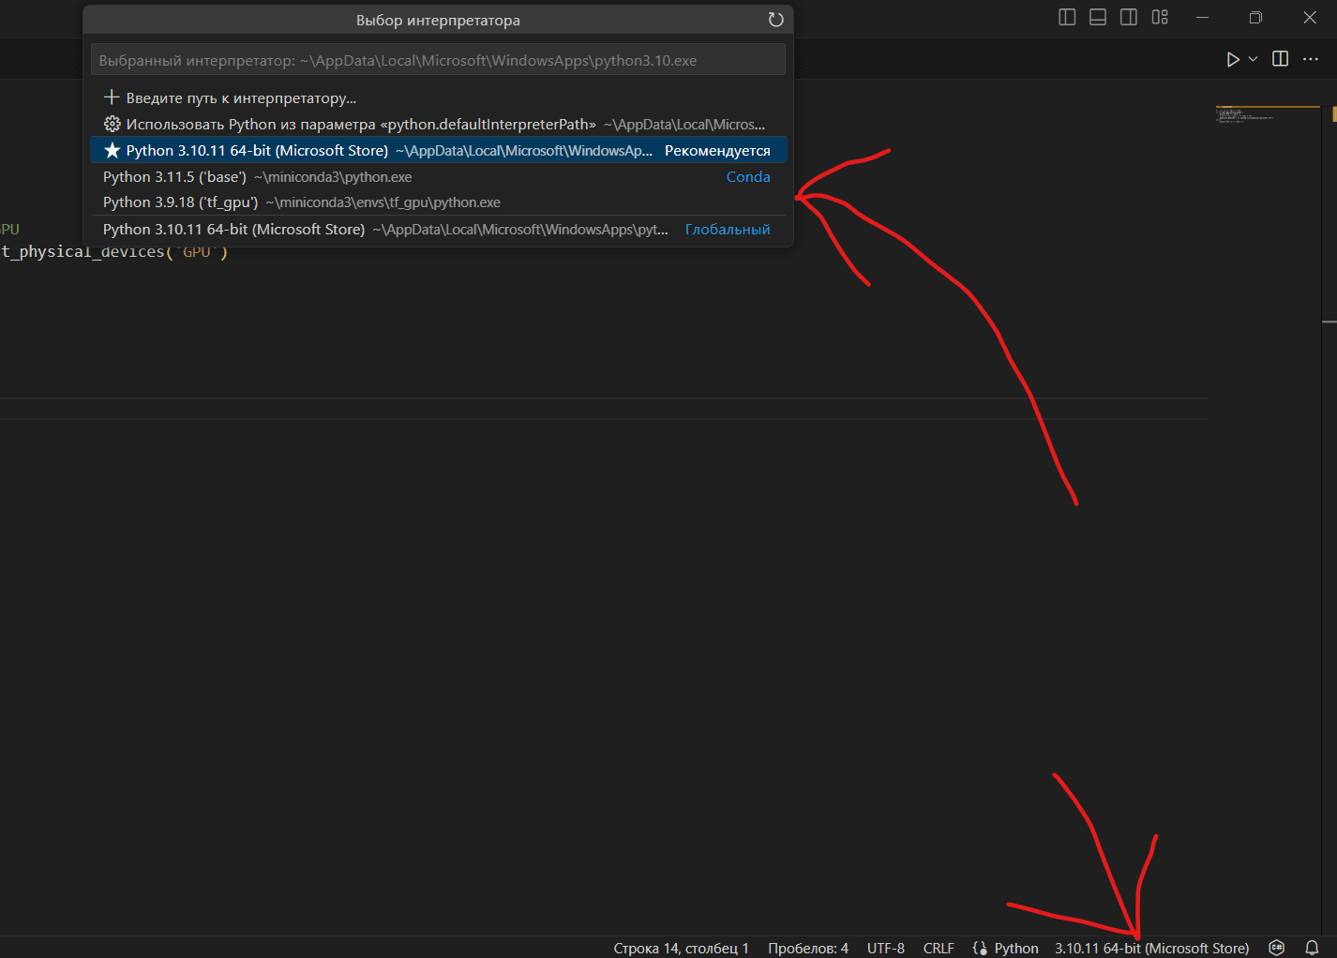Restore down the VS Code window
This screenshot has height=958, width=1337.
(x=1256, y=17)
